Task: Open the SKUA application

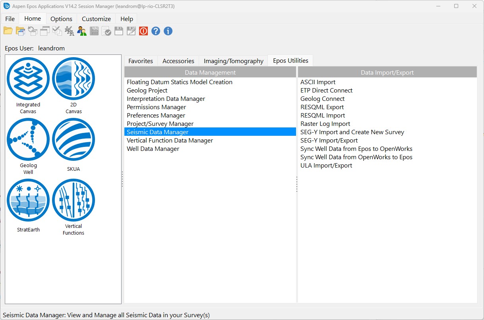Action: [x=74, y=140]
